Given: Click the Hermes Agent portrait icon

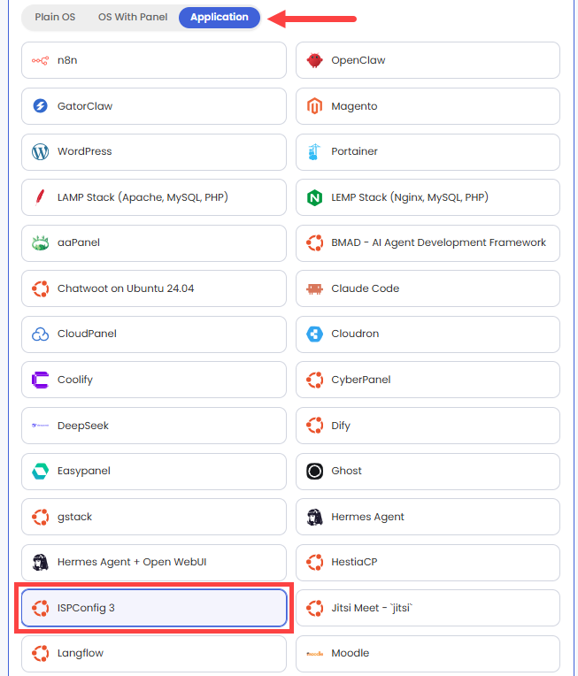Looking at the screenshot, I should [x=314, y=517].
